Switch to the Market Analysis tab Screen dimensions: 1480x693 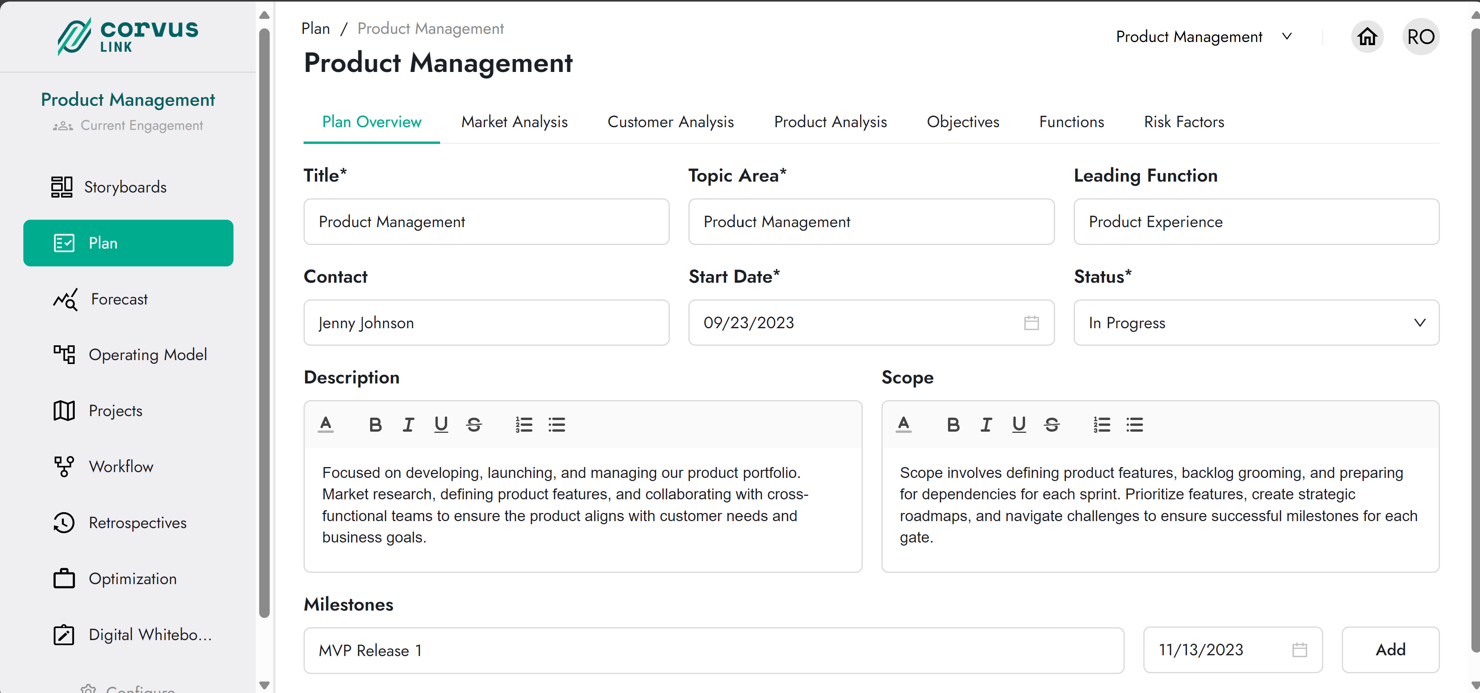point(514,122)
